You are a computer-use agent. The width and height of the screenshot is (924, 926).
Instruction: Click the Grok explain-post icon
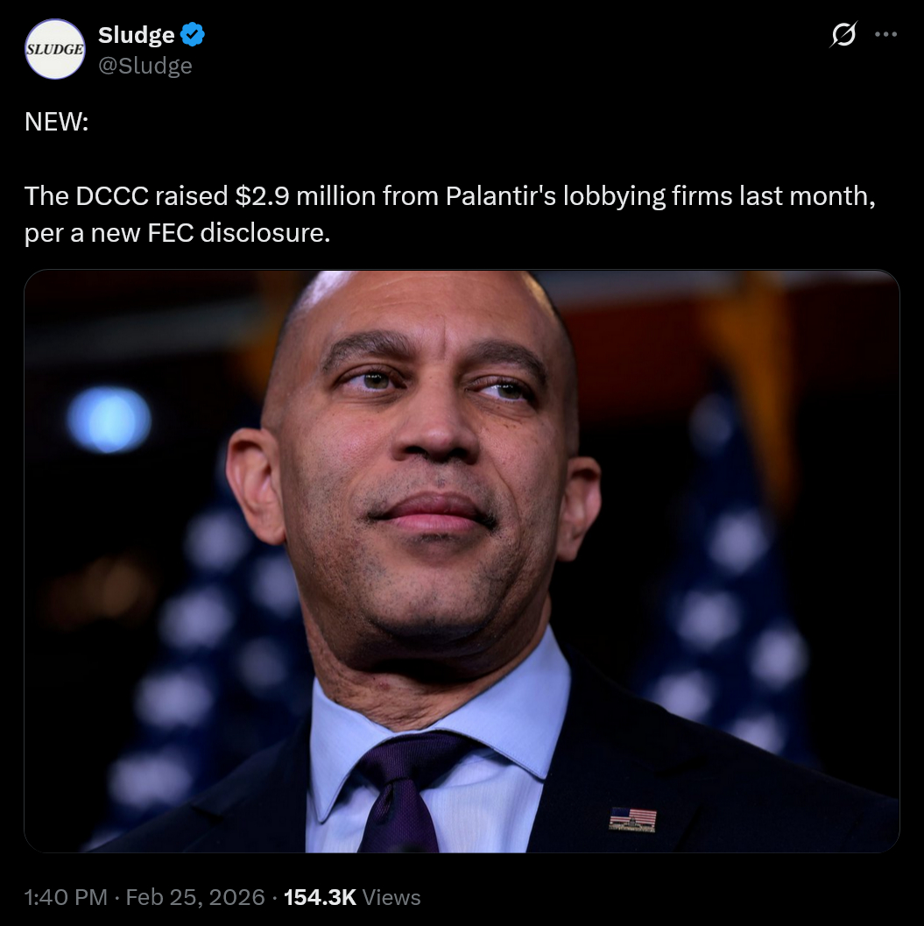coord(843,35)
